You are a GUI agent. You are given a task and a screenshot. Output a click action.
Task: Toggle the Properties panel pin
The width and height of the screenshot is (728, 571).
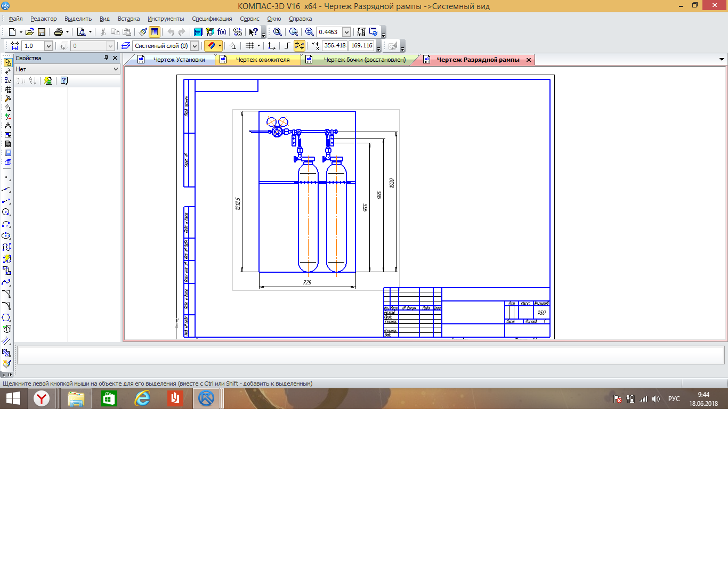coord(106,58)
